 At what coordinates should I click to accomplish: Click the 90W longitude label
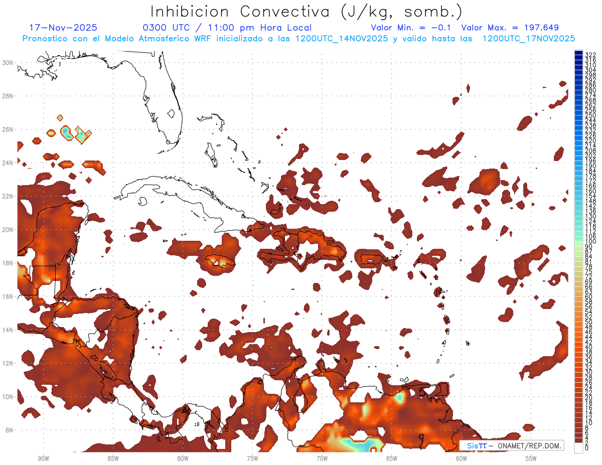pos(44,458)
